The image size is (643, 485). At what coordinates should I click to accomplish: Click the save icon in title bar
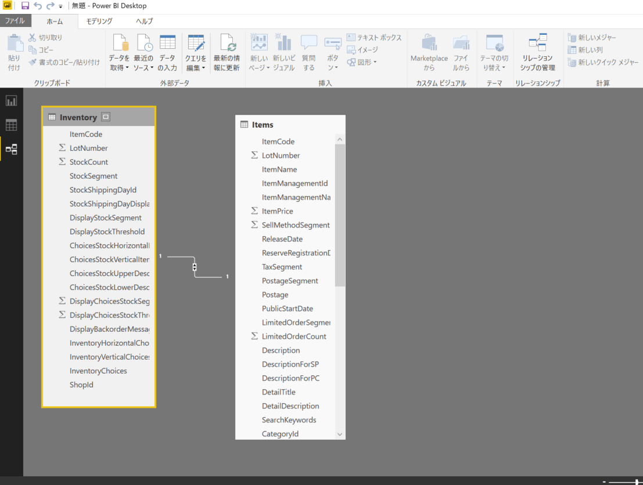click(25, 6)
